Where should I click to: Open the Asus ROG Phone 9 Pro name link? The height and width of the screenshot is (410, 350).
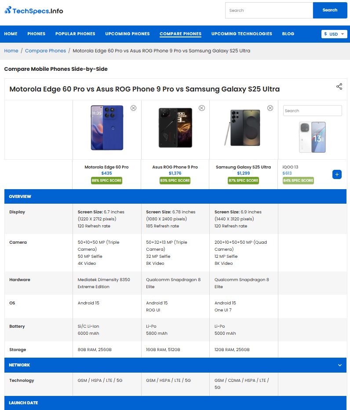pyautogui.click(x=175, y=167)
